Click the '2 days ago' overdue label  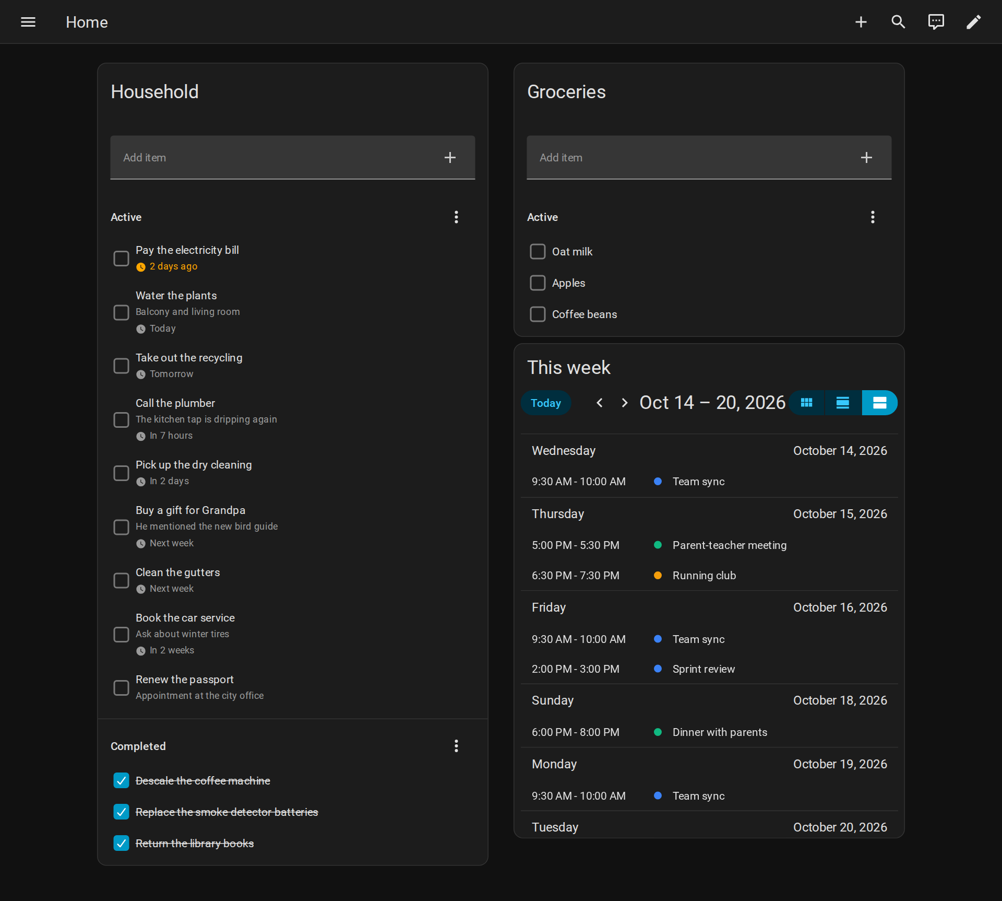[173, 266]
